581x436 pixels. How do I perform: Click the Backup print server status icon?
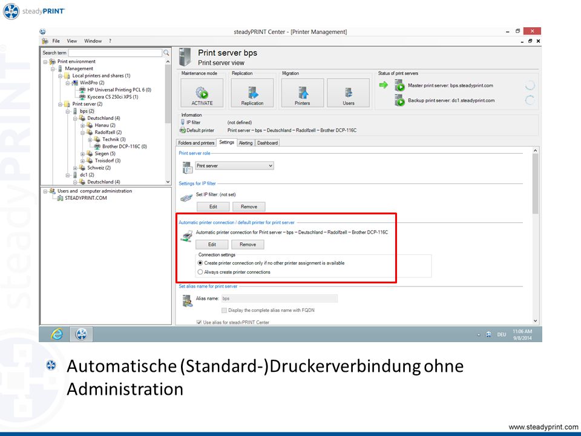click(x=399, y=100)
